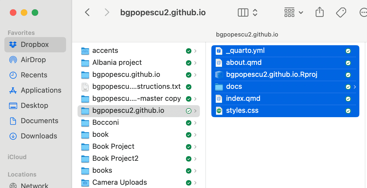Select Dropbox in the sidebar
This screenshot has width=367, height=188.
pyautogui.click(x=35, y=44)
